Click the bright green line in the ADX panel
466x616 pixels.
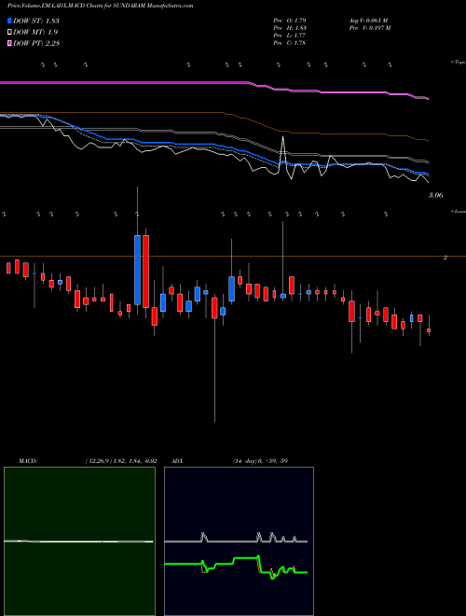[x=236, y=565]
